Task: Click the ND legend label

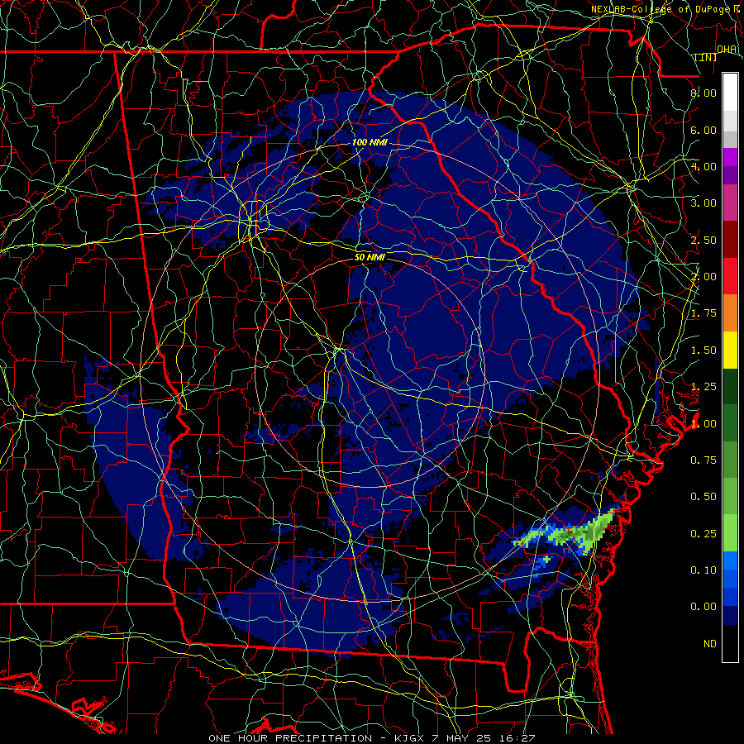Action: (x=710, y=644)
